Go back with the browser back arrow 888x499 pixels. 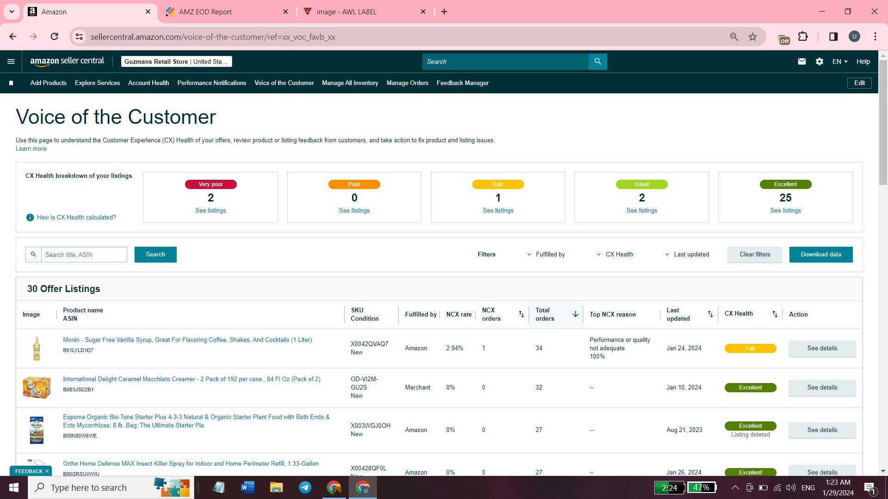13,37
